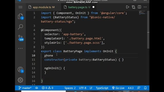Screen dimensions: 164x92
Task: Click 'ngOnInit()' method name
Action: pyautogui.click(x=53, y=68)
